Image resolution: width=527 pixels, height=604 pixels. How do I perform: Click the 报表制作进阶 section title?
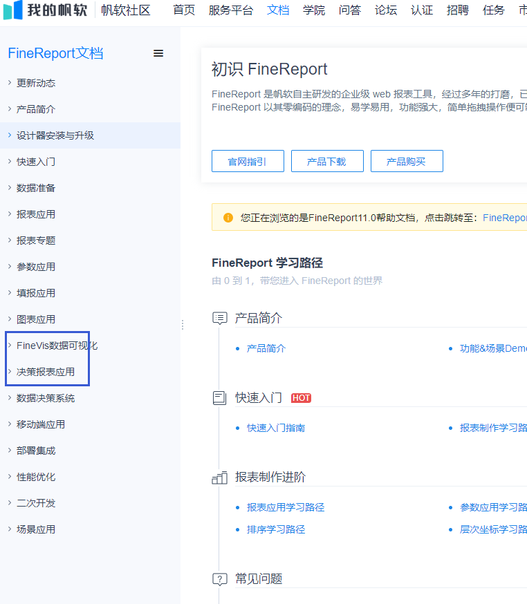tap(270, 478)
